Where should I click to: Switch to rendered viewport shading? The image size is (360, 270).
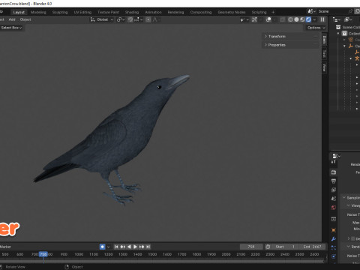(308, 19)
